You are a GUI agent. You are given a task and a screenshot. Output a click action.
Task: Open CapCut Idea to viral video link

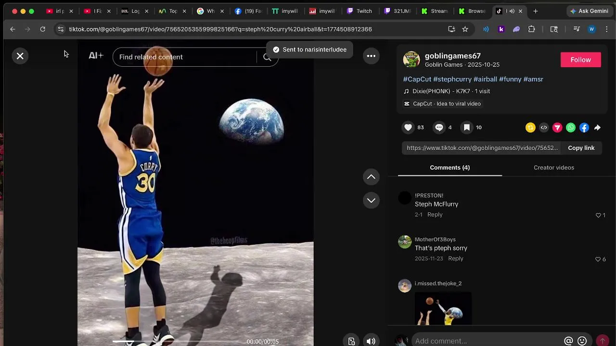[x=442, y=104]
